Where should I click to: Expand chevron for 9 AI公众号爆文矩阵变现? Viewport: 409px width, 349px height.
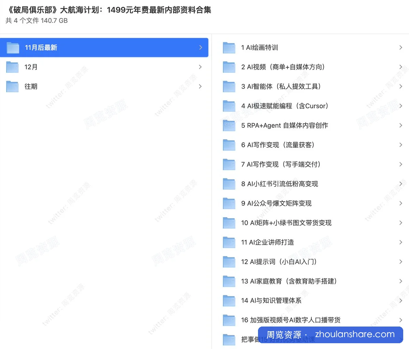click(x=401, y=203)
